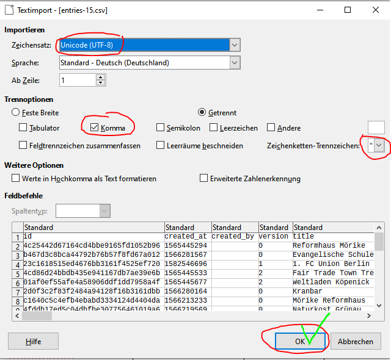Click the preview scroll up arrow
This screenshot has height=360, width=391.
pos(379,228)
